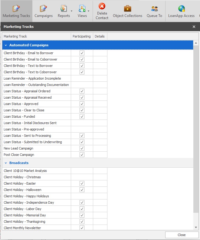Click the Participating column header

tap(82, 36)
